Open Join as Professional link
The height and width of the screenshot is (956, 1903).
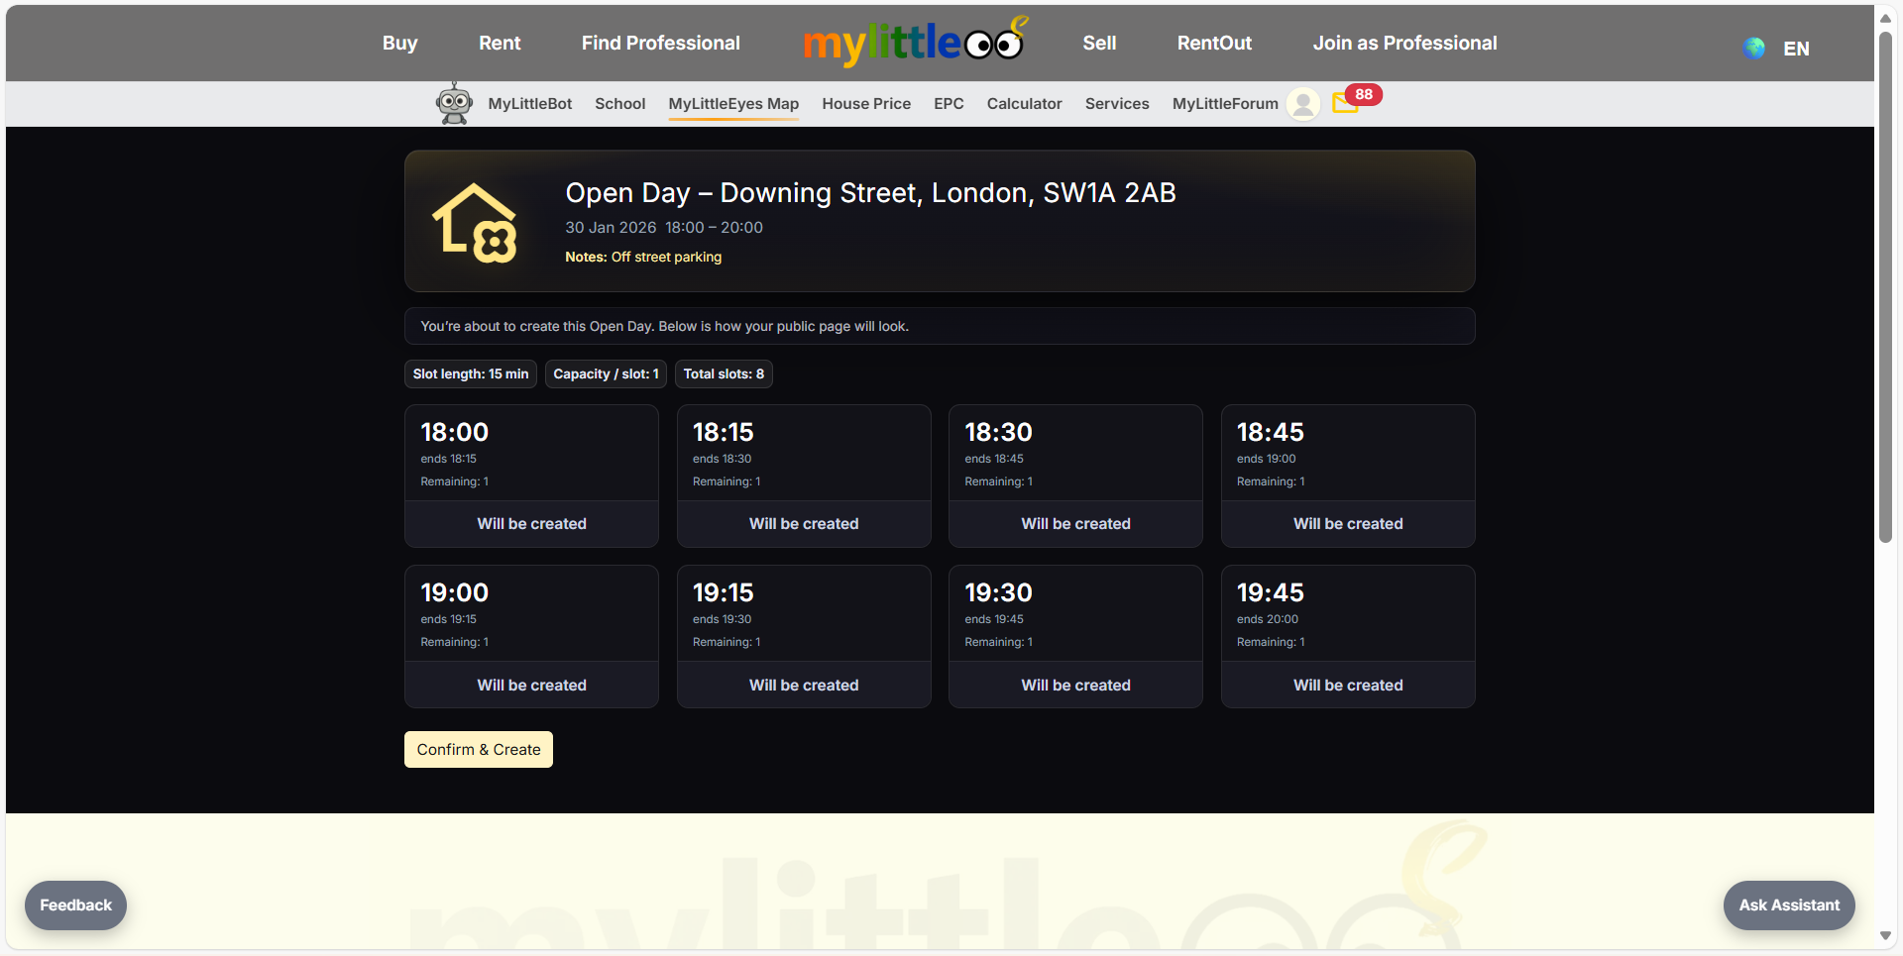(1404, 43)
